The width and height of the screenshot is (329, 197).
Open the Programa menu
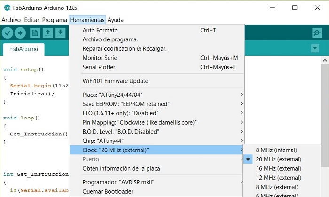55,20
